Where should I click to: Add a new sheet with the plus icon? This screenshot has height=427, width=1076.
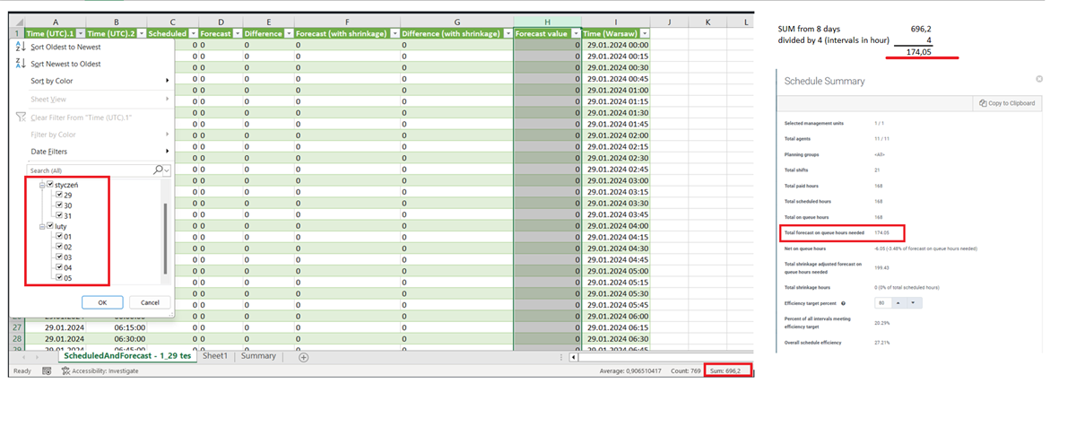click(x=303, y=357)
